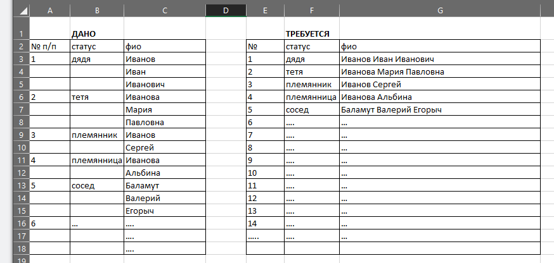Select column A header

pyautogui.click(x=50, y=11)
